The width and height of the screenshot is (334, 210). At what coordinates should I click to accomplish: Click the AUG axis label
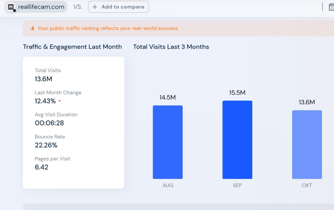click(x=168, y=185)
